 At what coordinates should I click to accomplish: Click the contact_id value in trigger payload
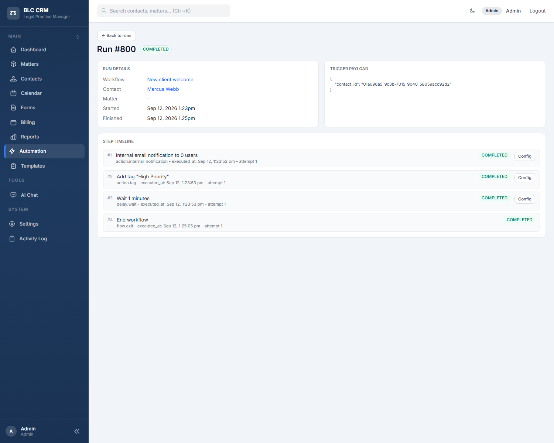coord(406,84)
